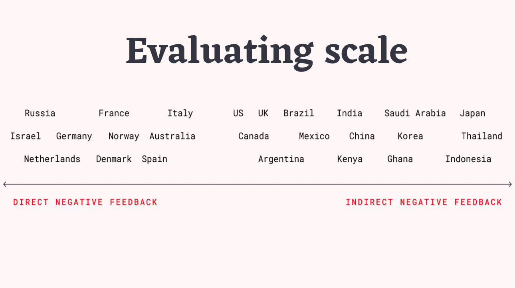Image resolution: width=515 pixels, height=288 pixels.
Task: Click Indirect Negative Feedback caption
Action: [424, 202]
